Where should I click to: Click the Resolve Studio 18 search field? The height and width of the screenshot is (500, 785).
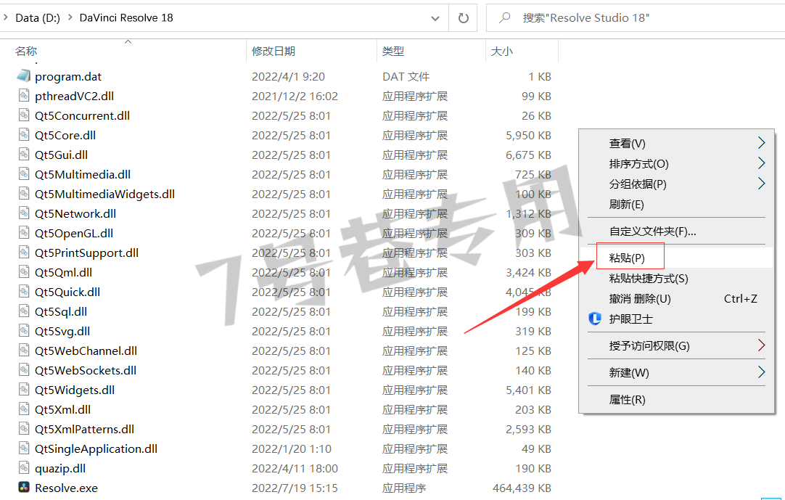click(x=636, y=18)
